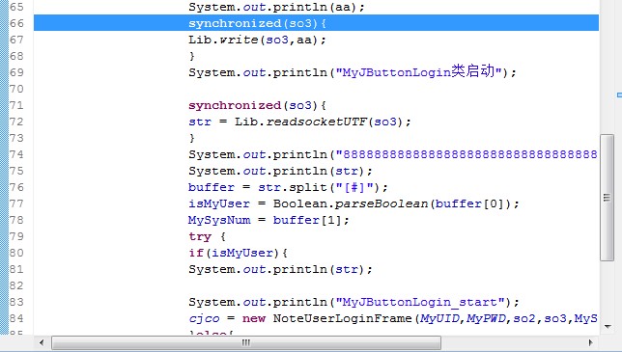Click readsocketUTF method call on line 72
Screen dimensions: 622x352
tap(316, 122)
